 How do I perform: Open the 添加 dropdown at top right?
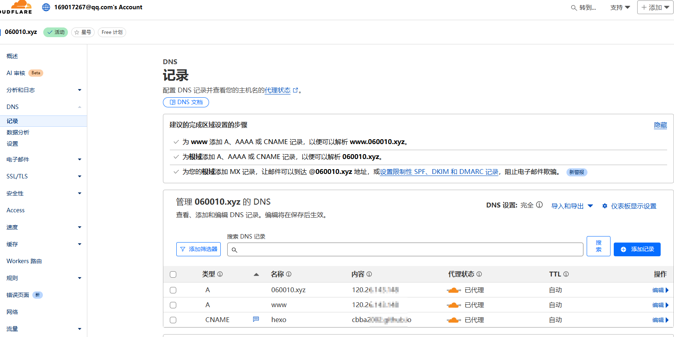click(x=655, y=7)
